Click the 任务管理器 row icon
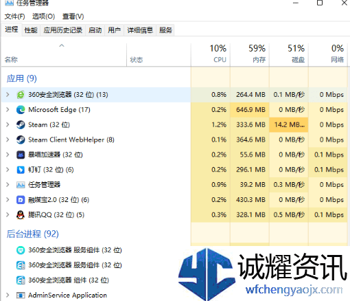 tap(21, 185)
